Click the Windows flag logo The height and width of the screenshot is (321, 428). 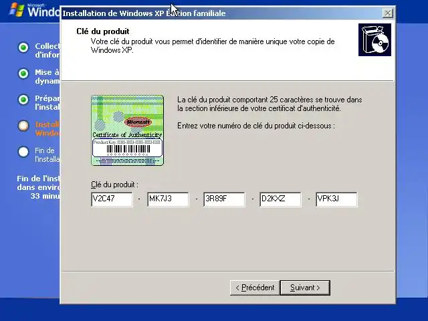[16, 10]
